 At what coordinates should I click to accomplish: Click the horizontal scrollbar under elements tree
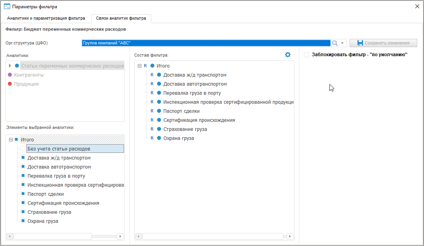[x=52, y=237]
